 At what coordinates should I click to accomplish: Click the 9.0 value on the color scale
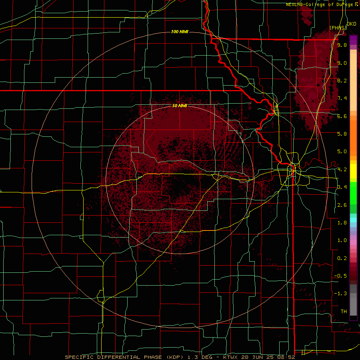pos(342,63)
